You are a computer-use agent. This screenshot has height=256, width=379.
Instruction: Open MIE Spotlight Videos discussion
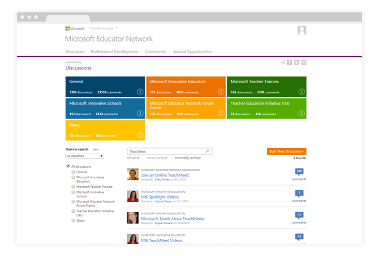(160, 197)
